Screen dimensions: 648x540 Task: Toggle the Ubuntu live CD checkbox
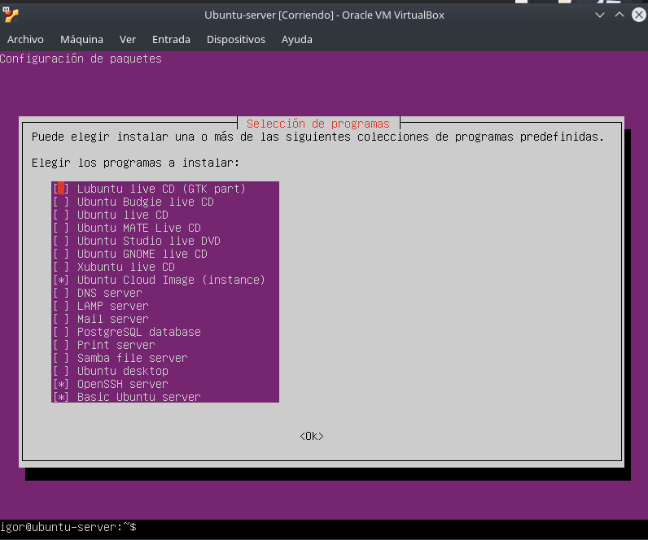[x=61, y=215]
